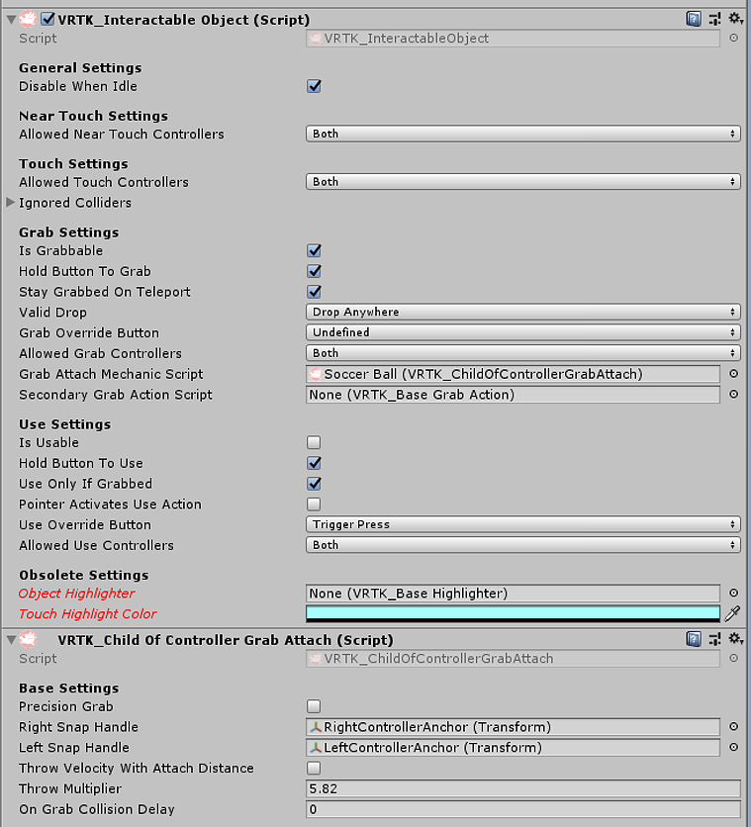Image resolution: width=751 pixels, height=827 pixels.
Task: Open object picker for Object Highlighter field
Action: point(733,594)
